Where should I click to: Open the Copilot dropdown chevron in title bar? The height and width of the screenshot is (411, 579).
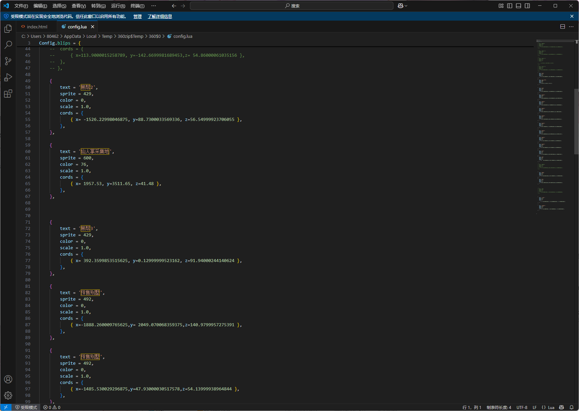tap(406, 6)
